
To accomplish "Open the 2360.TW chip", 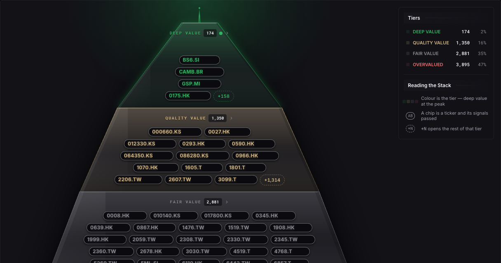I will pos(112,251).
